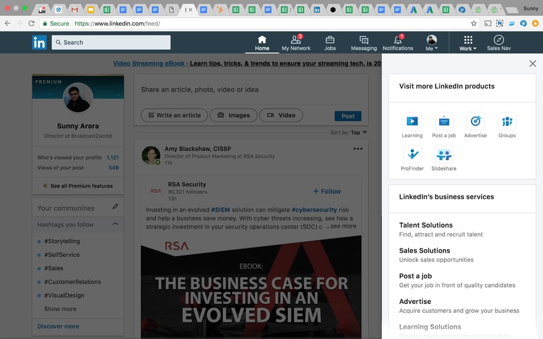Check the Notifications bell icon
Image resolution: width=543 pixels, height=339 pixels.
click(x=398, y=43)
